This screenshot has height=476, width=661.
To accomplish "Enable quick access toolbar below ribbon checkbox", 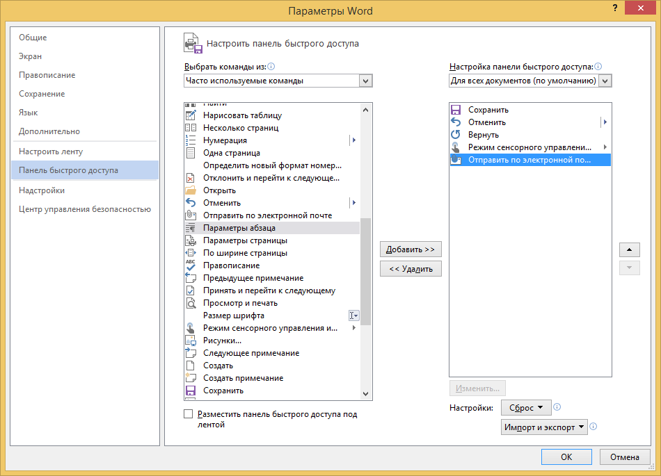I will coord(188,414).
